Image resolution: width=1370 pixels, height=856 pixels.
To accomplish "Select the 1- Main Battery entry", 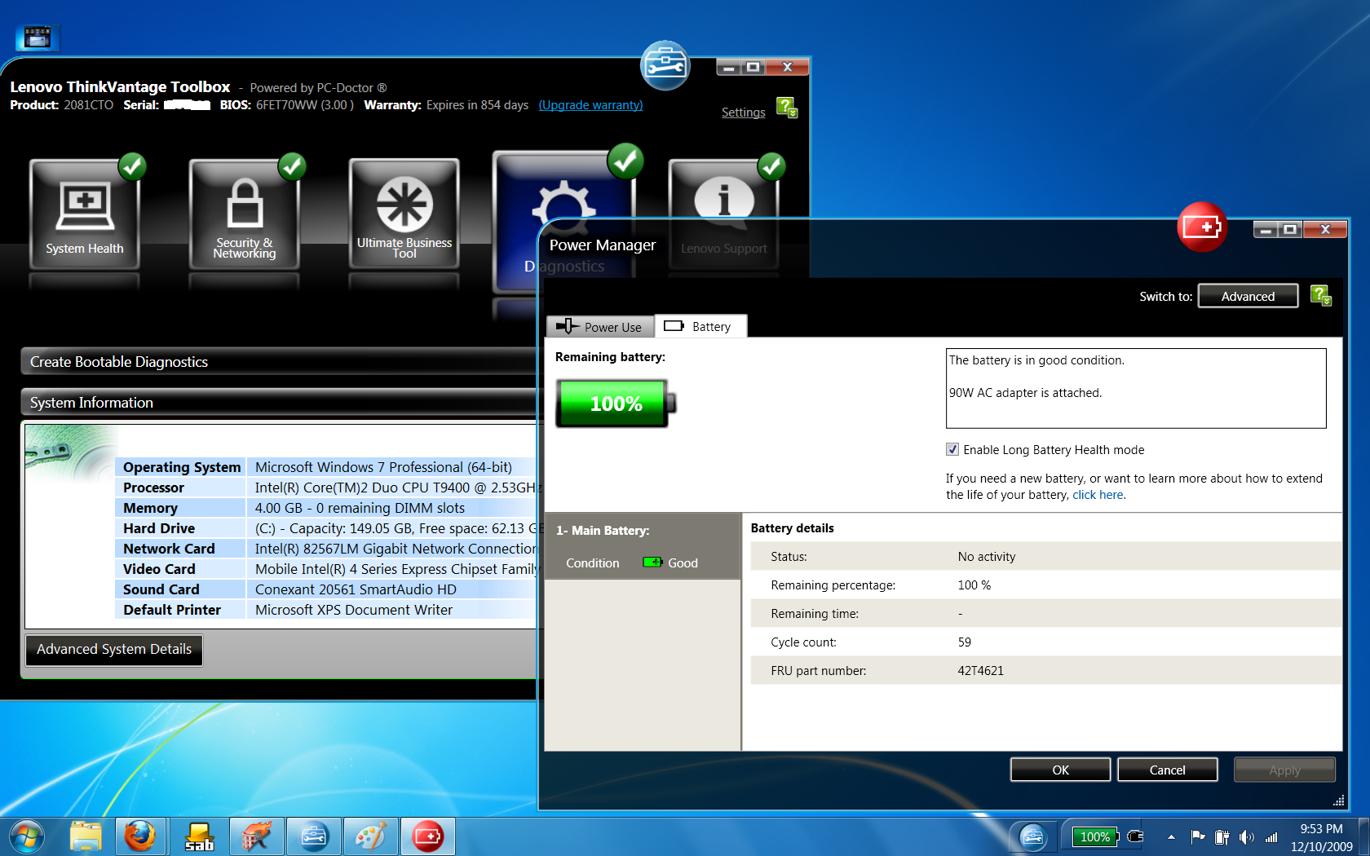I will tap(643, 546).
